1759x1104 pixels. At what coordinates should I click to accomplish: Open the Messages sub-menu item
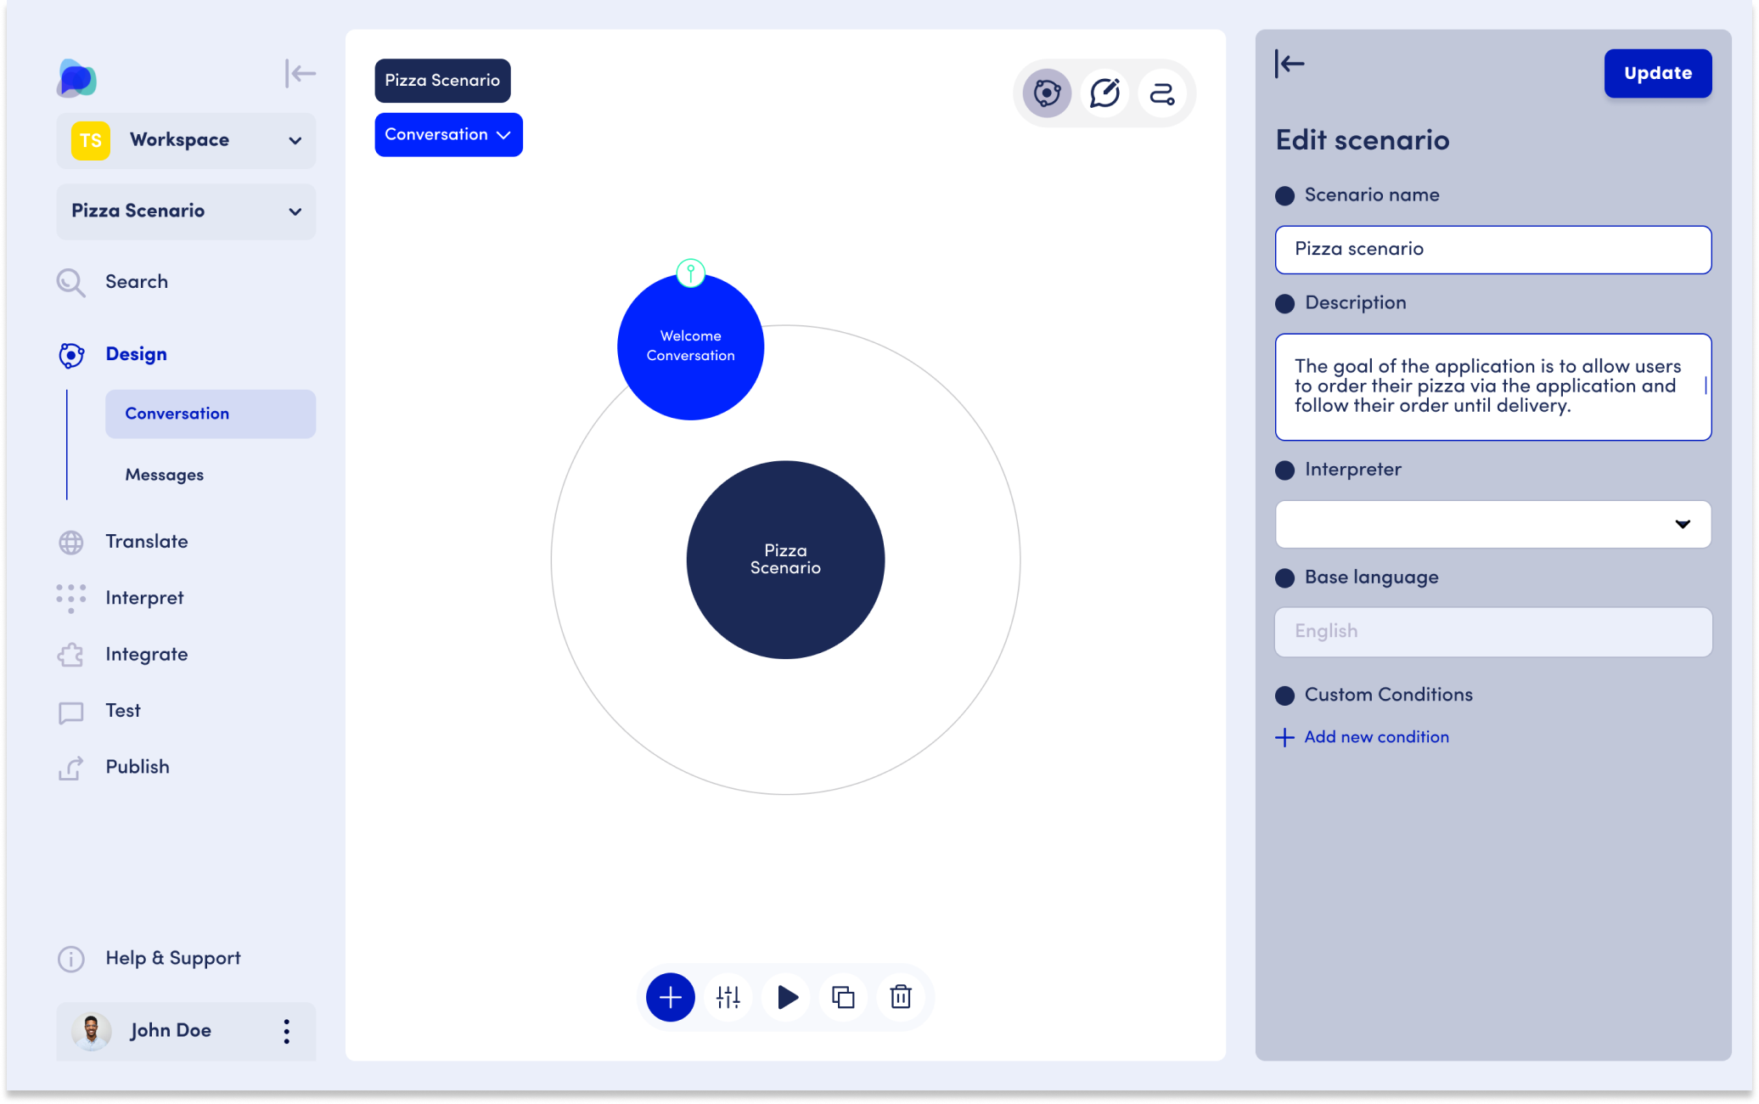pos(165,475)
